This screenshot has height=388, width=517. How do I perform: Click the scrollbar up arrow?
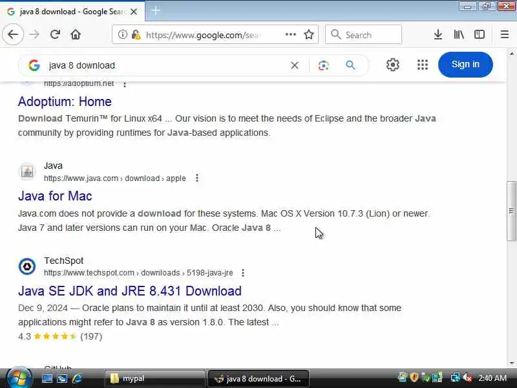tap(511, 54)
